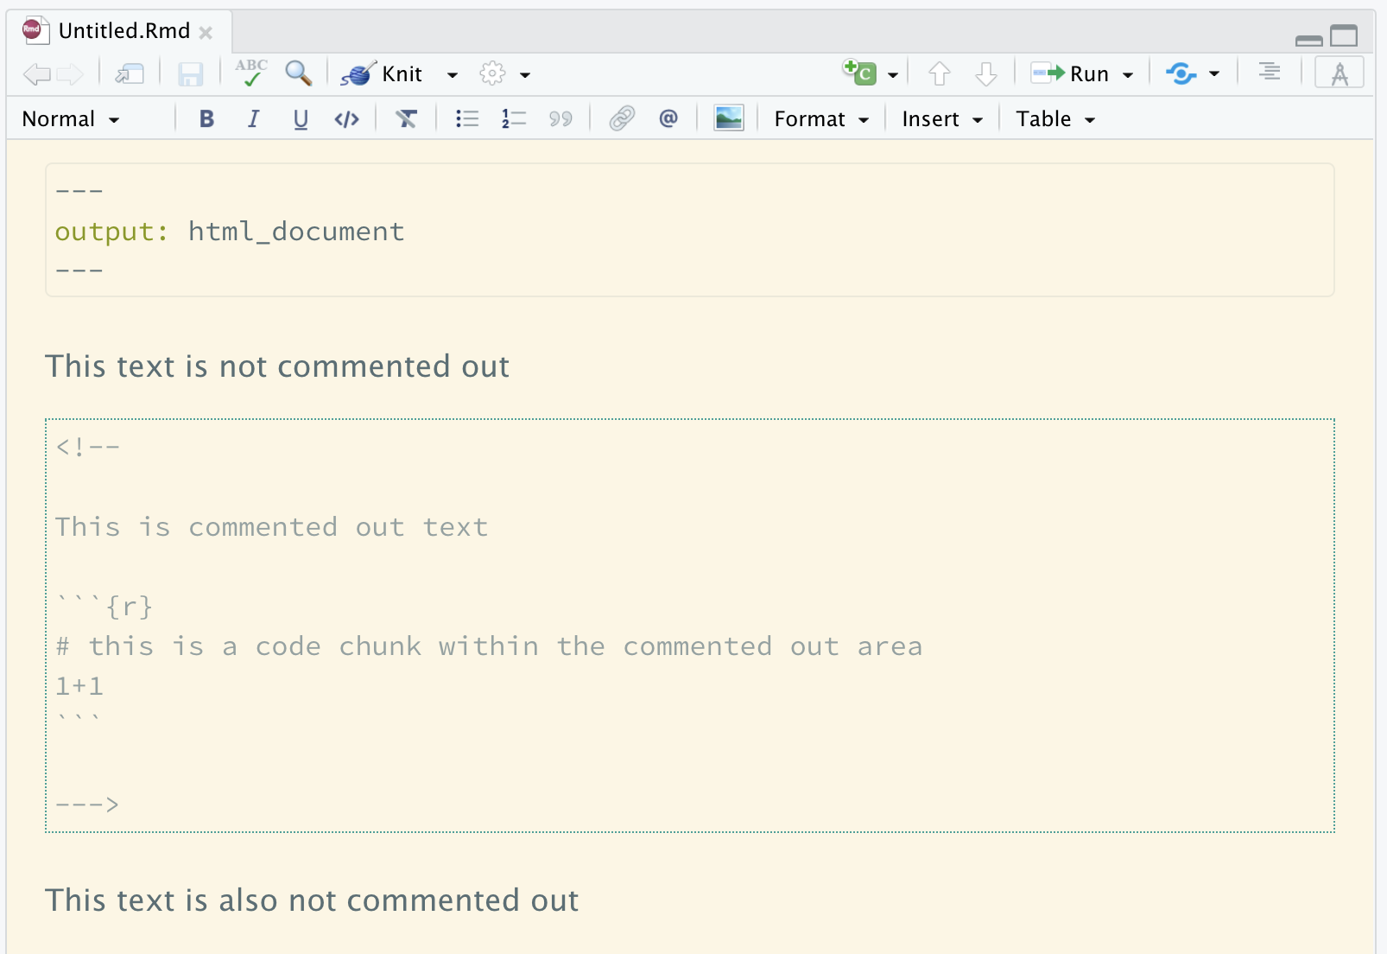Viewport: 1387px width, 954px height.
Task: Open the Insert menu
Action: [x=940, y=118]
